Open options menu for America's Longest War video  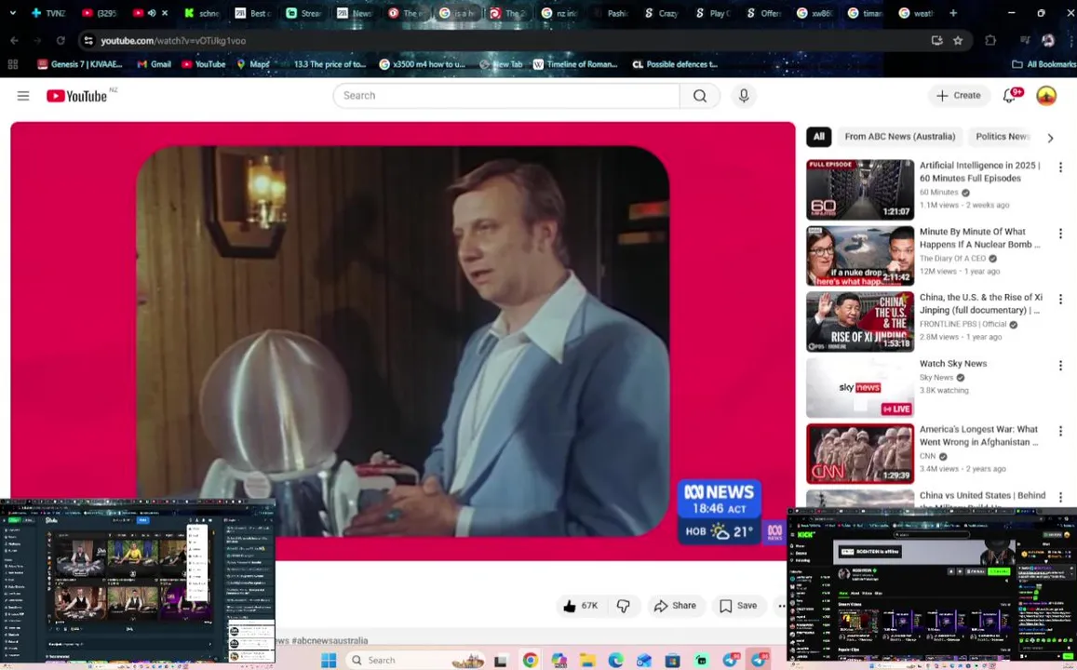(x=1060, y=432)
